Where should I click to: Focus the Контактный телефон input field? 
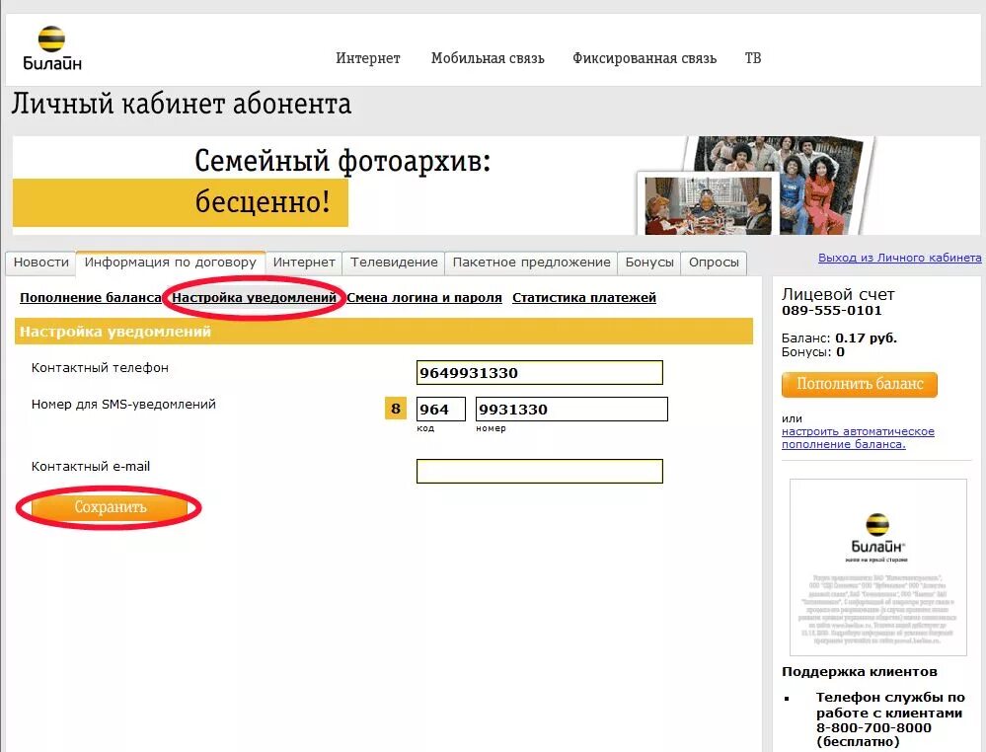click(x=540, y=372)
